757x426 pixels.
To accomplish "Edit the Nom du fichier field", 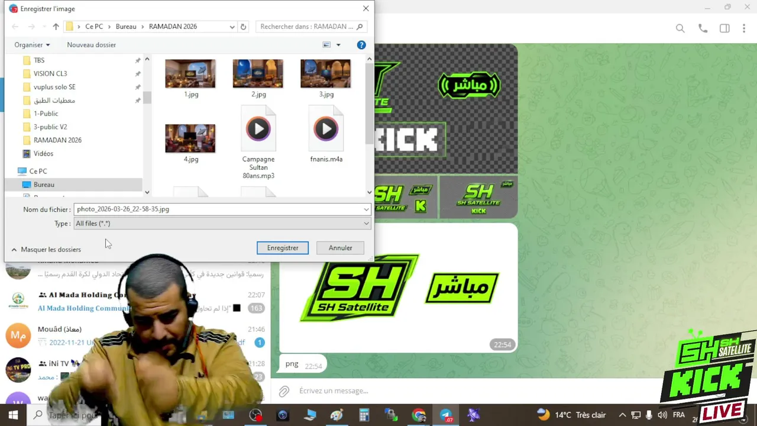I will click(218, 209).
